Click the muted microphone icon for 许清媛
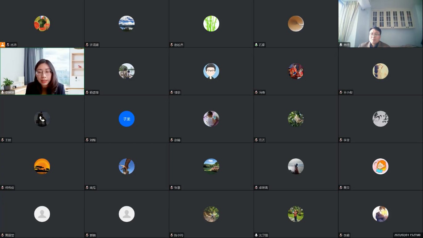 (87, 45)
